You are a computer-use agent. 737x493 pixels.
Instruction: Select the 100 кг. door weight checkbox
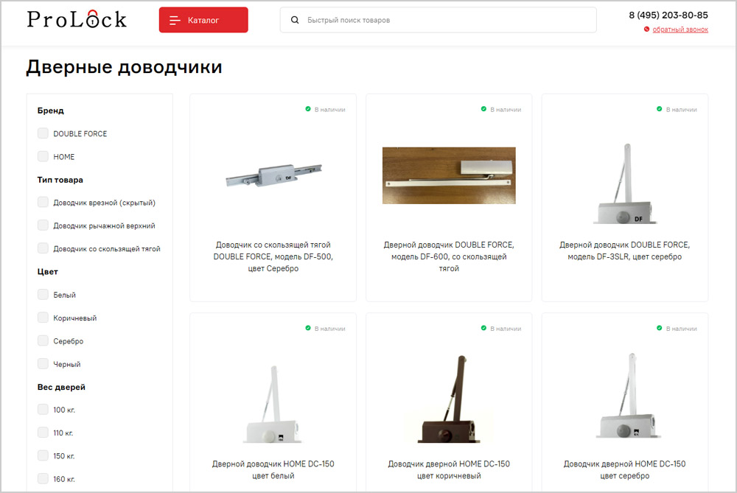pyautogui.click(x=43, y=410)
